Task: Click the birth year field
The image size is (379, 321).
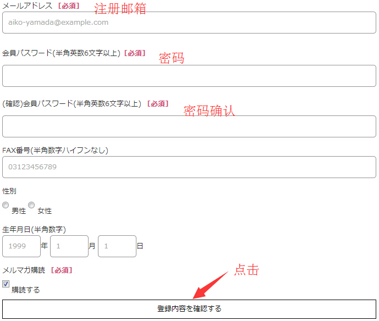Action: point(21,246)
